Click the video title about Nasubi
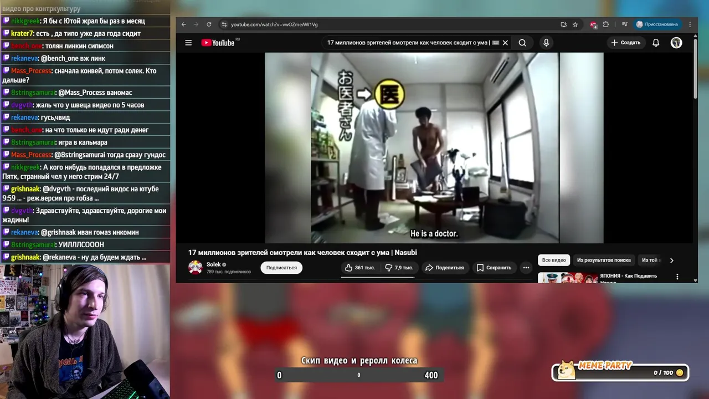 pyautogui.click(x=302, y=253)
